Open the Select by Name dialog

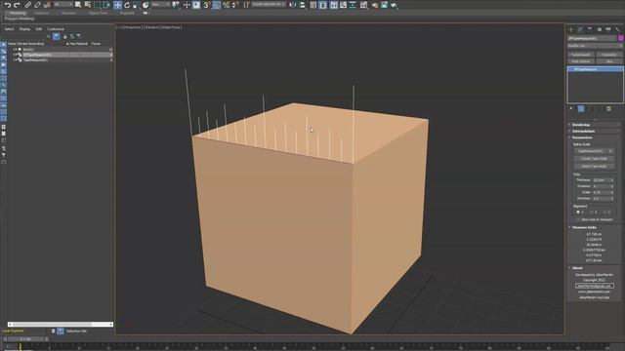pyautogui.click(x=88, y=5)
